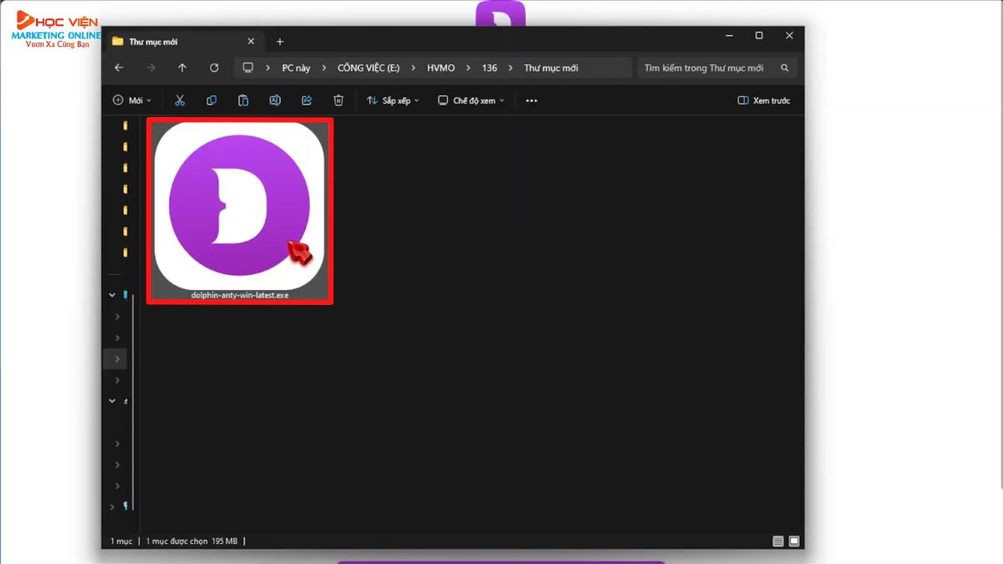Click the monitor icon in address bar
This screenshot has height=564, width=1003.
[248, 68]
